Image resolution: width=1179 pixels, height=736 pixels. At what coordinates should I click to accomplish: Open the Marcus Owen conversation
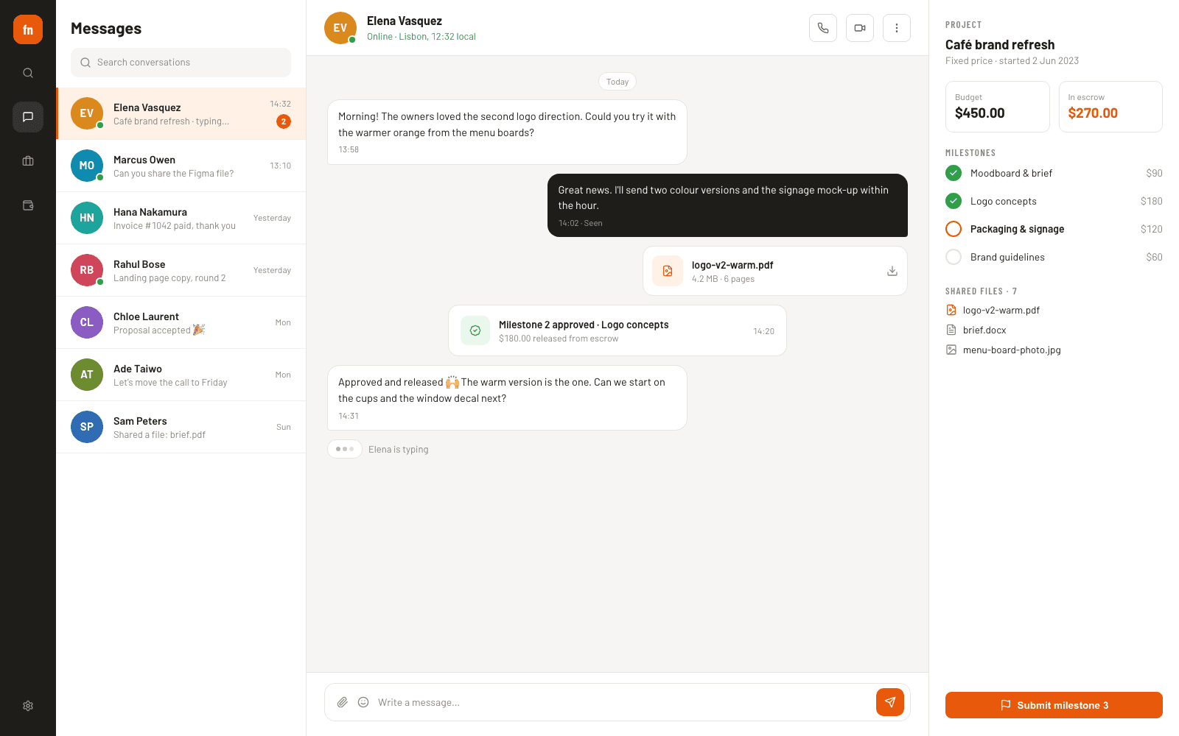181,166
